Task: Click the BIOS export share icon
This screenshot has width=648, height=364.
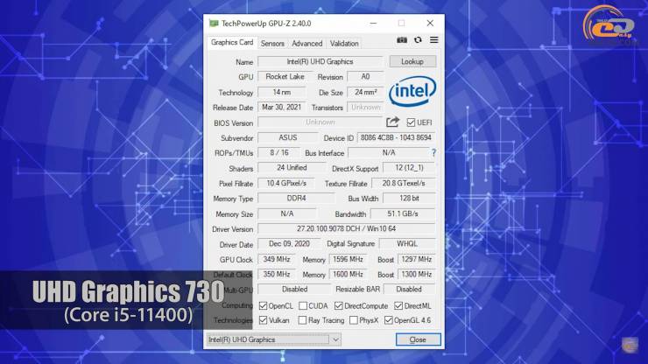Action: click(392, 122)
